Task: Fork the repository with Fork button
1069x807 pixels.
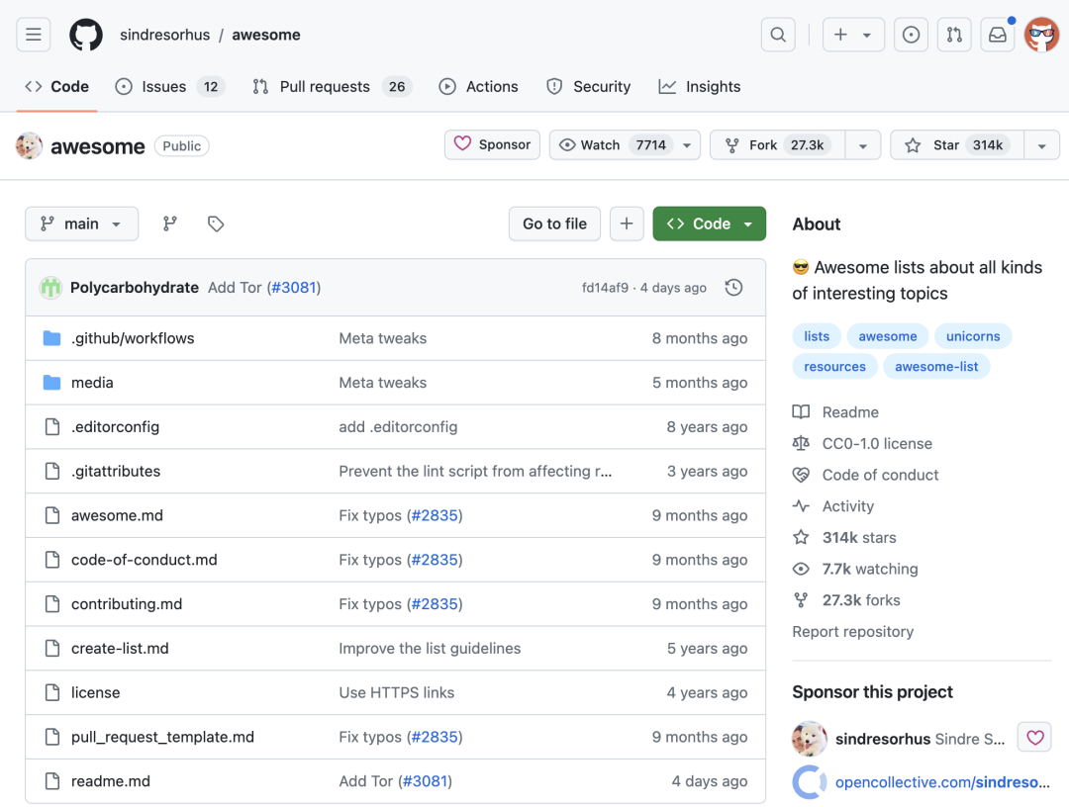Action: pyautogui.click(x=777, y=145)
